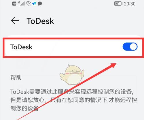Tap the battery level indicator
Screen dimensions: 144x120
click(x=118, y=4)
